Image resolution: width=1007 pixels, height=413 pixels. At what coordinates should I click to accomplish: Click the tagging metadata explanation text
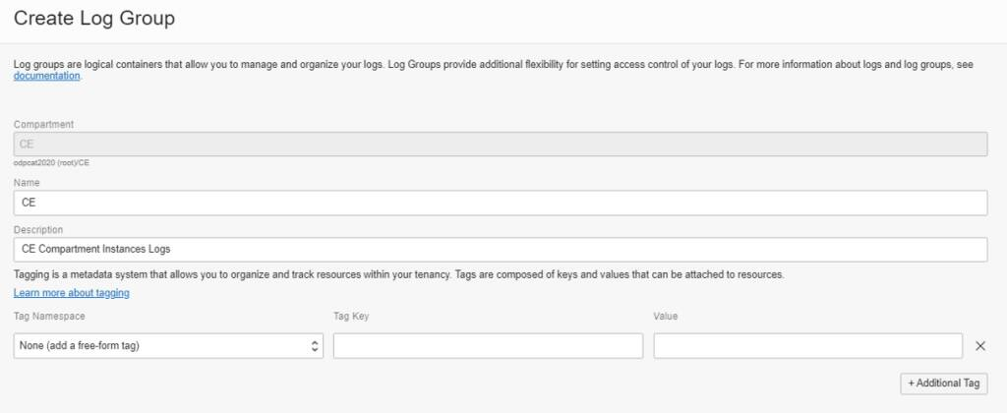click(398, 274)
